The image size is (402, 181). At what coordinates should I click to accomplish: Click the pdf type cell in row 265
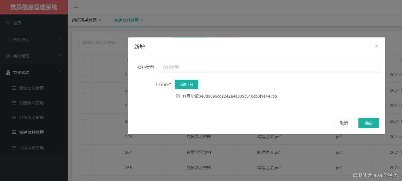[x=339, y=168]
